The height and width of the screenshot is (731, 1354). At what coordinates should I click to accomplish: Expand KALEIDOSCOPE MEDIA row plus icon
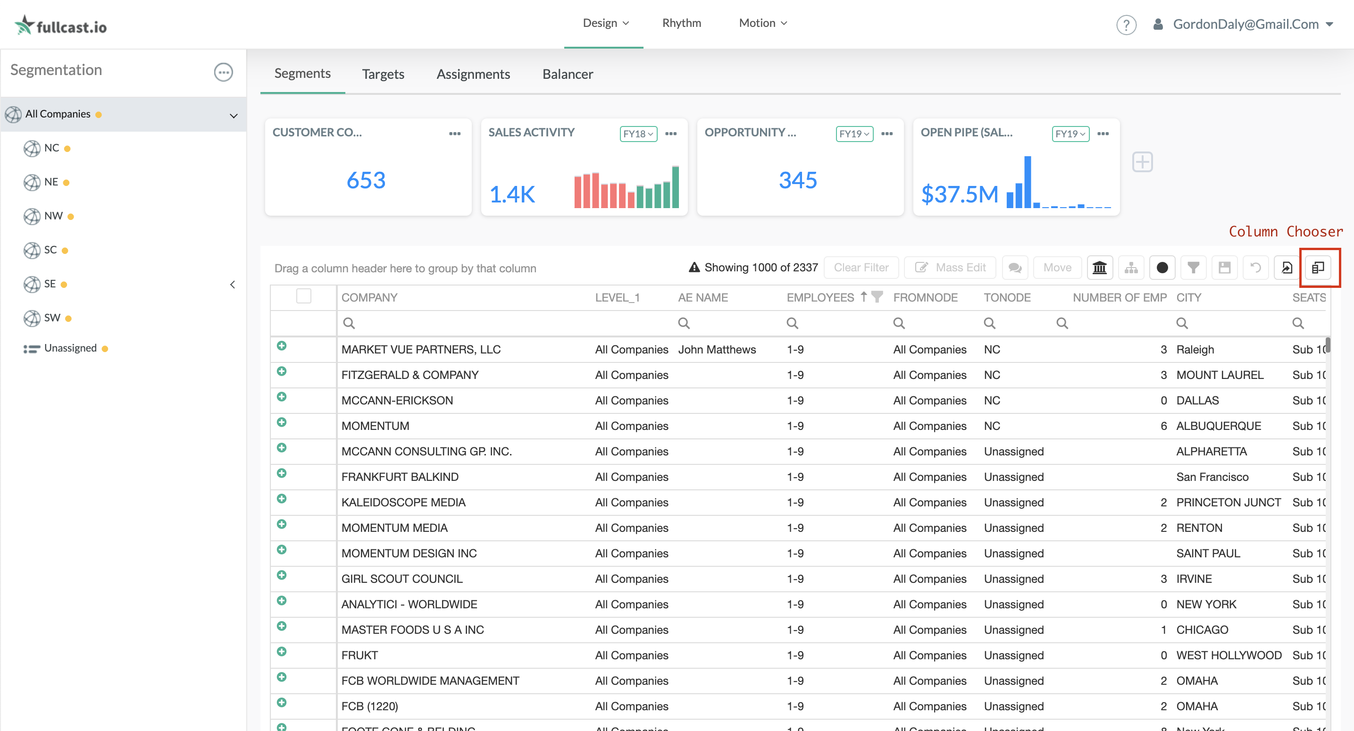point(282,498)
